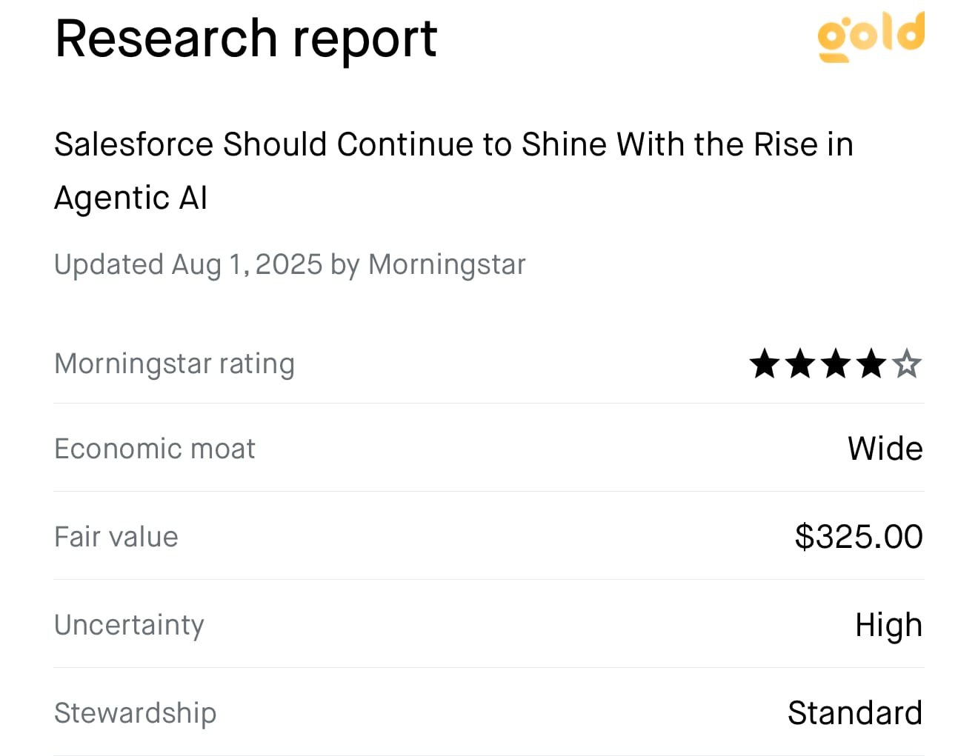Select the second filled rating star
978x756 pixels.
[800, 364]
